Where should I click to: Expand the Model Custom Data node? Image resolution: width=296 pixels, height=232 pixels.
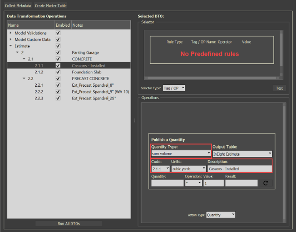pos(10,40)
